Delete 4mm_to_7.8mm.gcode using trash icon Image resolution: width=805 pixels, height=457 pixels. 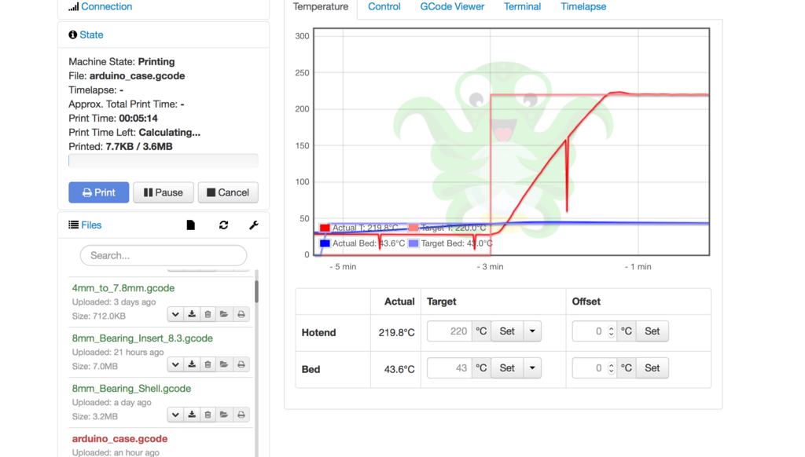(x=207, y=314)
